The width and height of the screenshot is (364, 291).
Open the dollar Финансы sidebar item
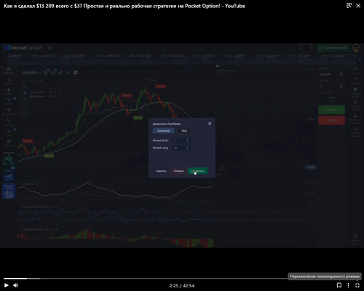pos(9,81)
